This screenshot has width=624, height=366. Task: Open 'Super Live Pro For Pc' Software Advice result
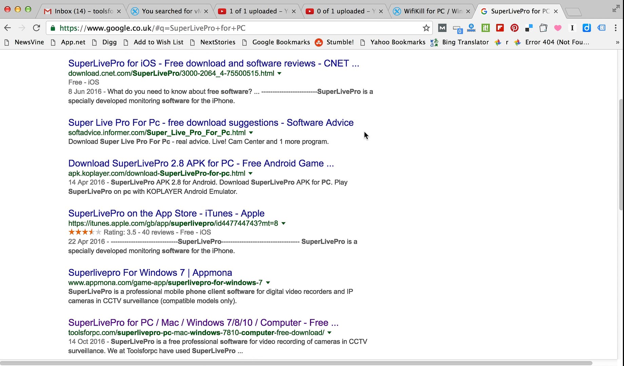[x=211, y=123]
